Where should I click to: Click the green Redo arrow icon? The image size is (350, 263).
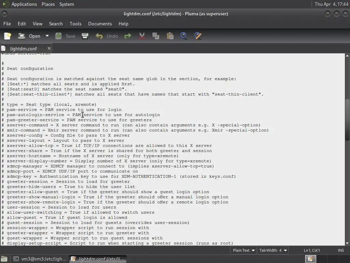pos(128,36)
